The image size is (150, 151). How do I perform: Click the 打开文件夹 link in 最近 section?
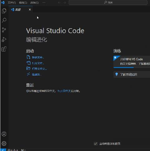64,91
